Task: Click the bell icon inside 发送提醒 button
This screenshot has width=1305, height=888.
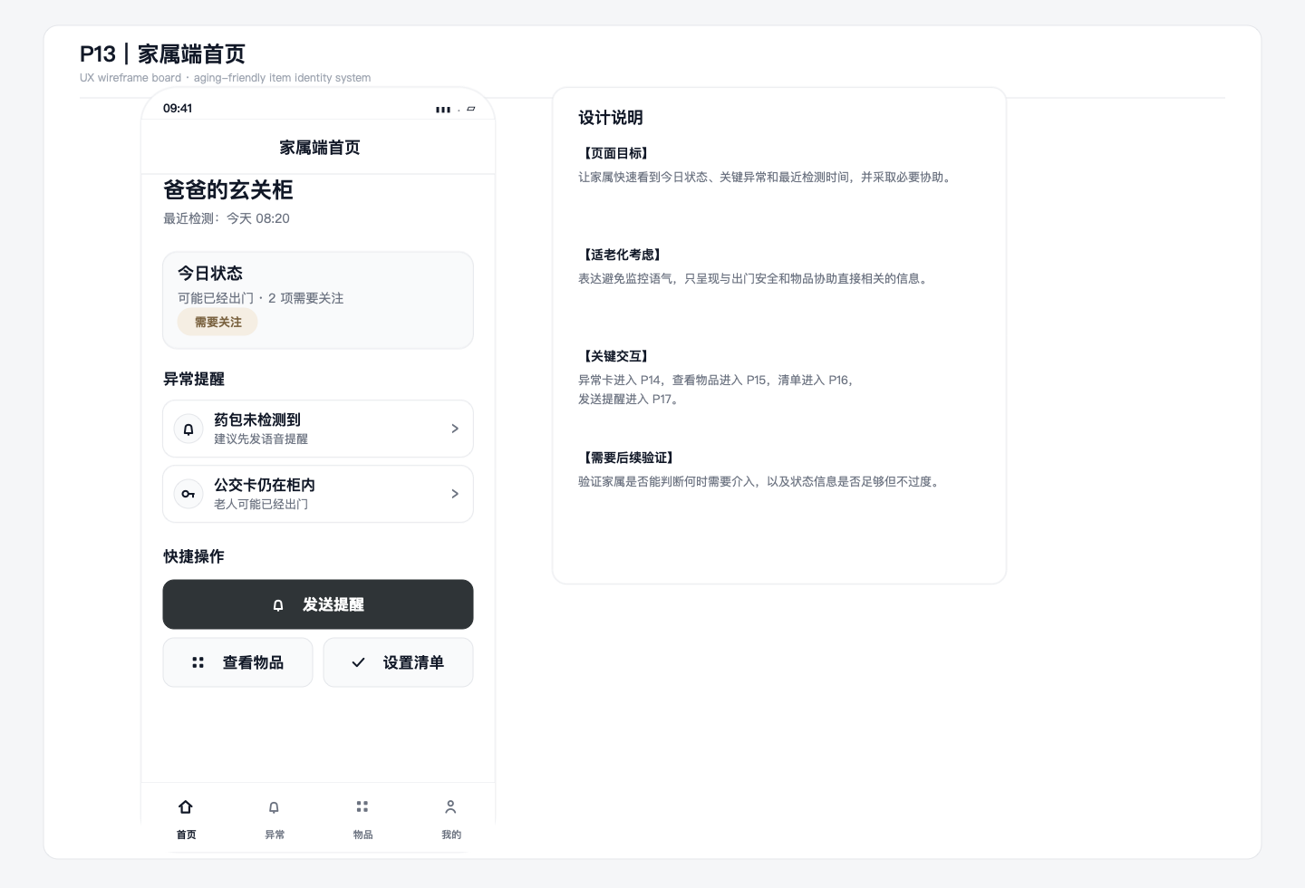Action: pos(278,604)
